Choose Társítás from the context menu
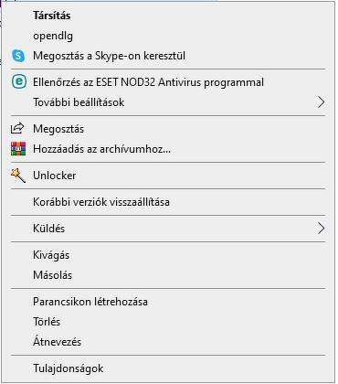 coord(168,16)
